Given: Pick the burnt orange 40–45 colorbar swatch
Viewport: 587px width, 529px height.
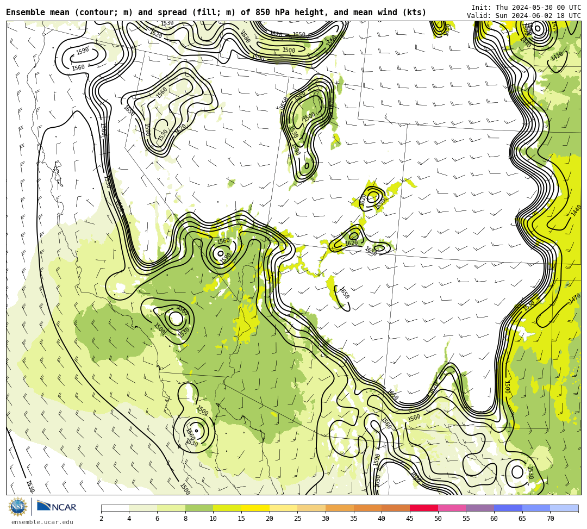Looking at the screenshot, I should tap(396, 508).
